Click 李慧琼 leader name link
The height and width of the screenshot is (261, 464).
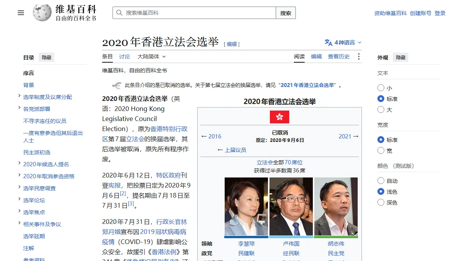click(x=246, y=244)
